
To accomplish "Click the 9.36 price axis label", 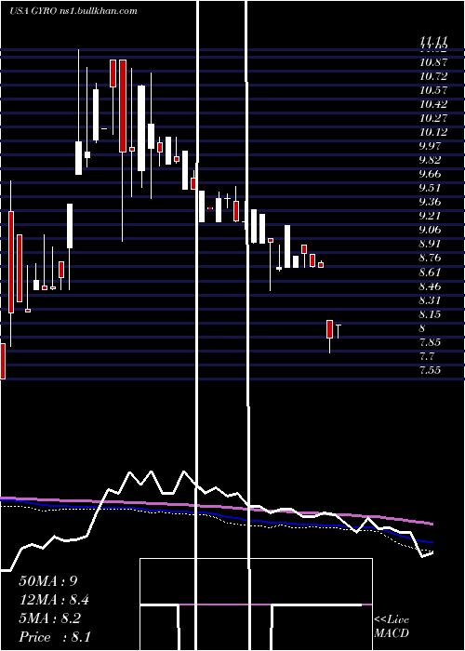I will (431, 202).
